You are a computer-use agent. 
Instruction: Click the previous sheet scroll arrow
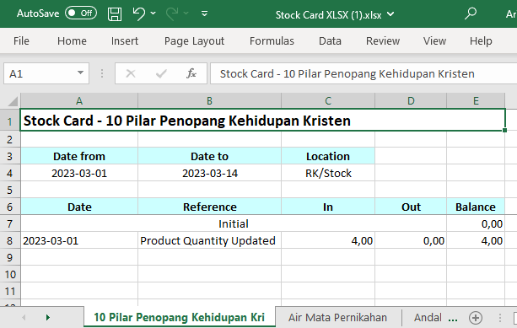click(x=24, y=317)
